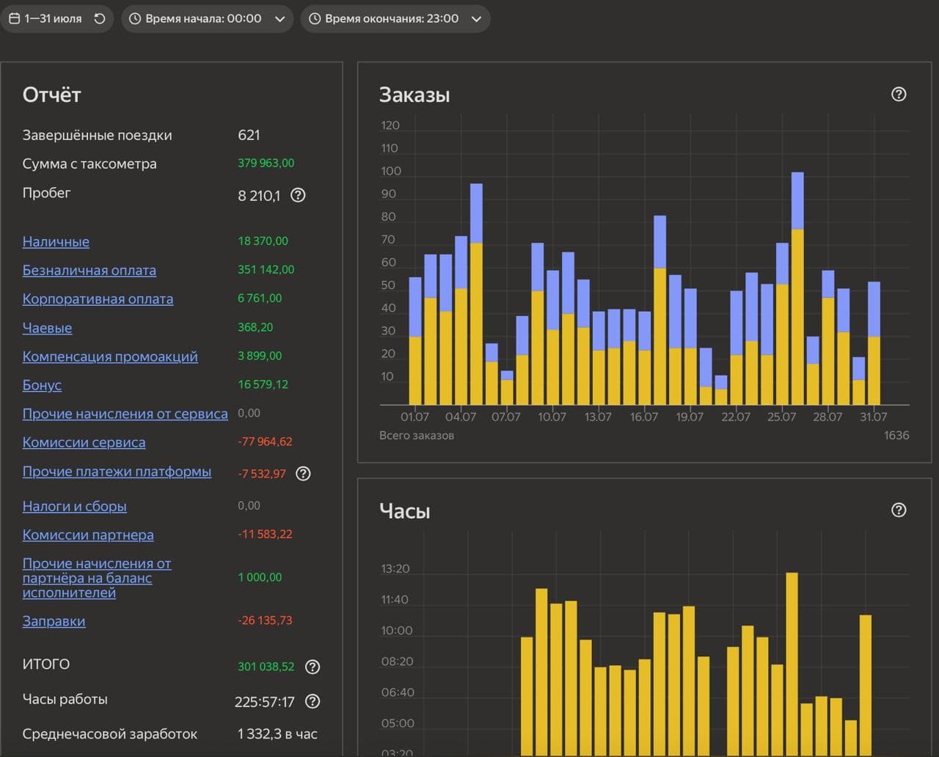
Task: Open the Прочие платежи платформы link
Action: (x=117, y=472)
